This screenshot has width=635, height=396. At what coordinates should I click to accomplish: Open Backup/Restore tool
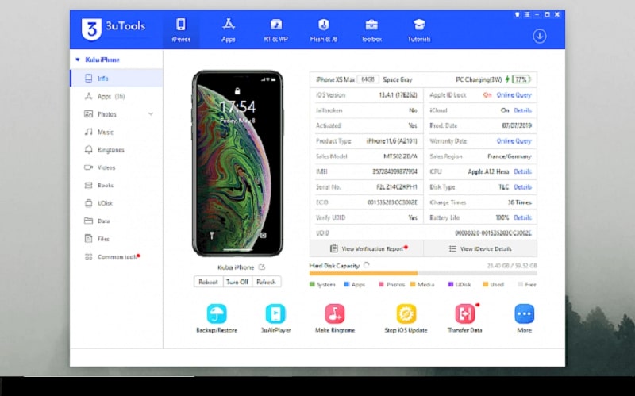tap(217, 318)
